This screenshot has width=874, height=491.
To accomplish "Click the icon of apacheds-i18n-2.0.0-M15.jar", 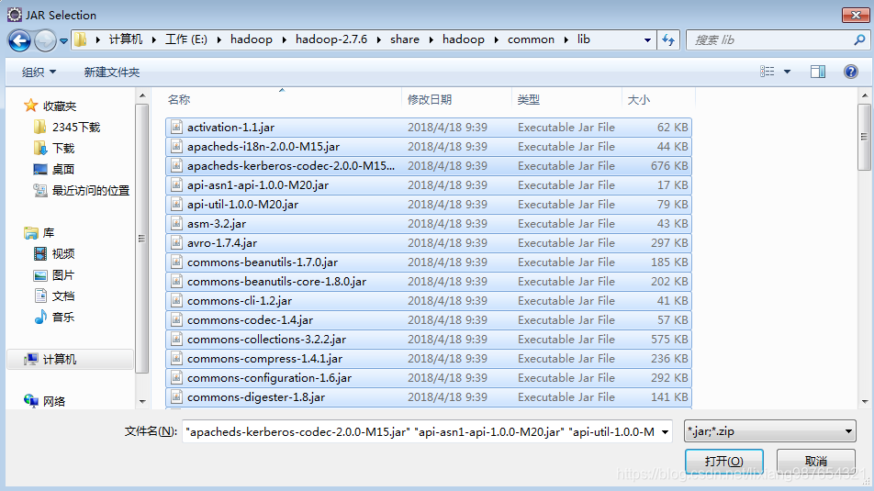I will [x=176, y=147].
